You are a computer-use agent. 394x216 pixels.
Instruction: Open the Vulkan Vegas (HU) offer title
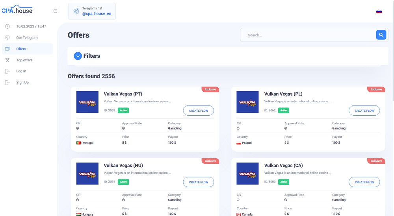(x=123, y=165)
